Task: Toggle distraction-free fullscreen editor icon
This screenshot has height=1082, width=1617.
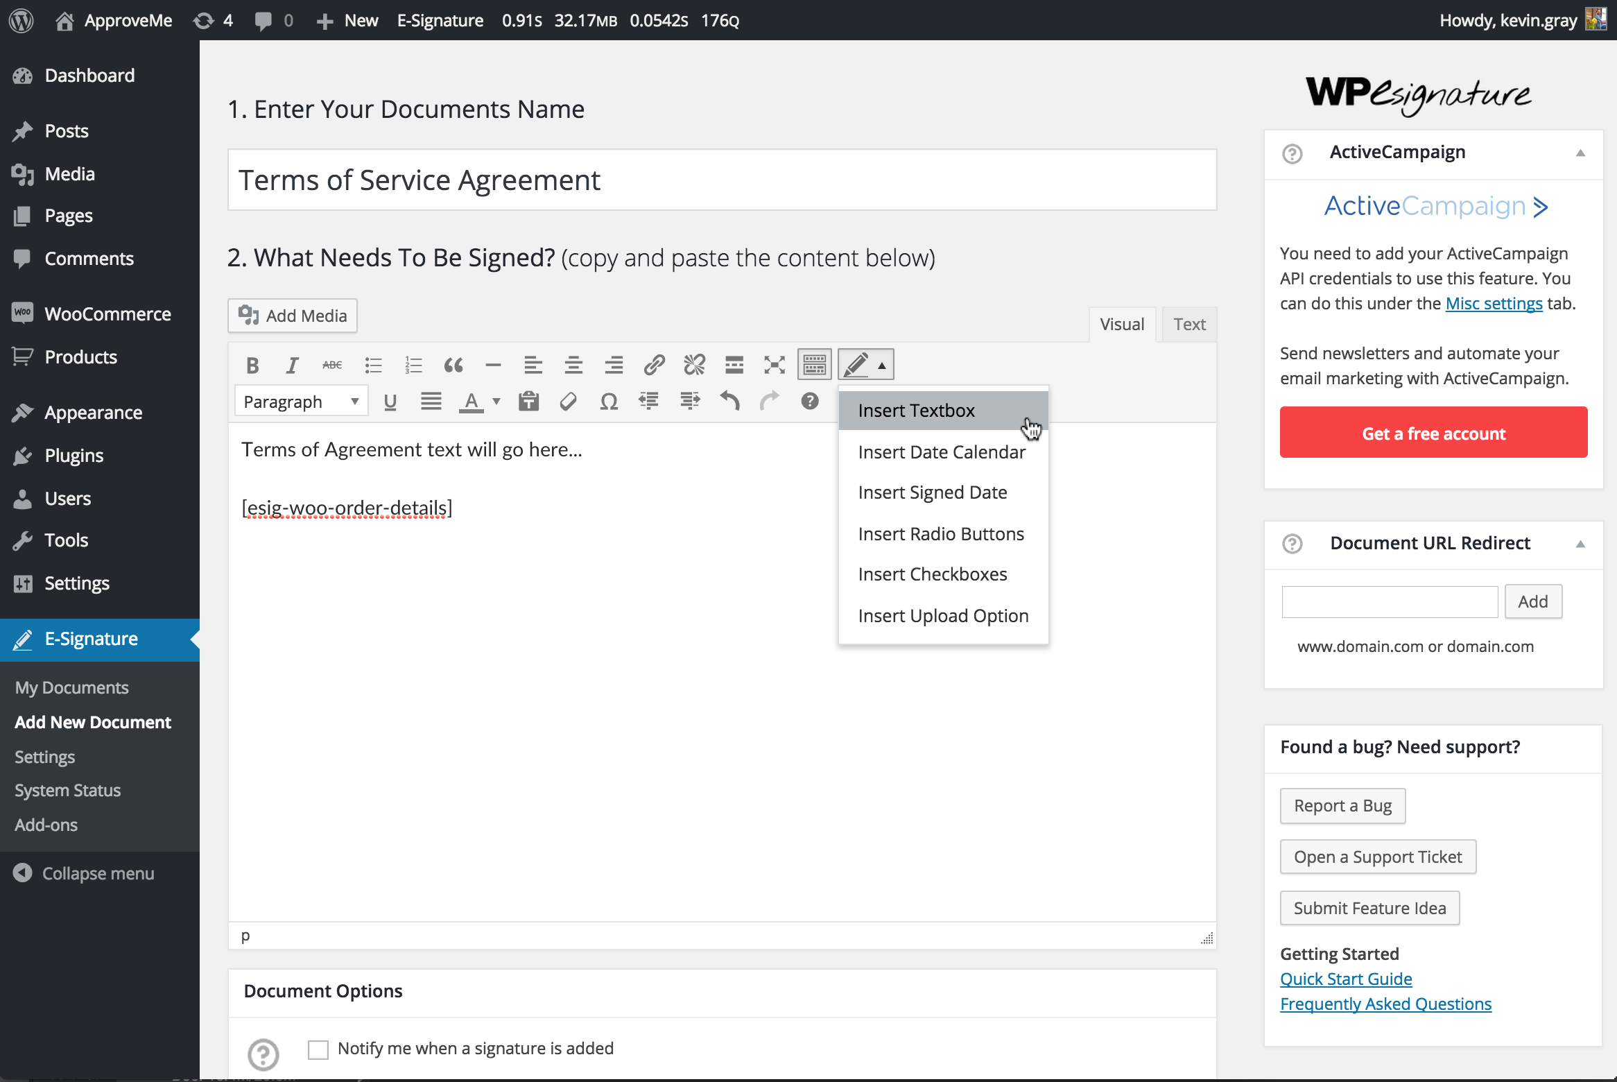Action: coord(774,365)
